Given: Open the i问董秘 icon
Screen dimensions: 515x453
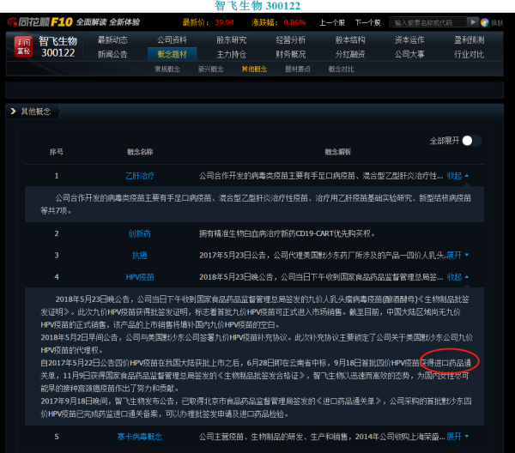Looking at the screenshot, I should point(23,46).
